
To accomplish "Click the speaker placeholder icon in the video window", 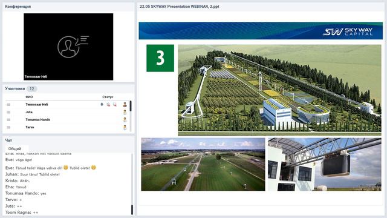I will (x=73, y=47).
